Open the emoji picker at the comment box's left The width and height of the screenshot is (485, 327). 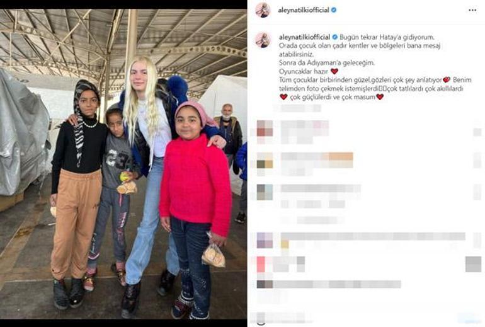tap(261, 318)
